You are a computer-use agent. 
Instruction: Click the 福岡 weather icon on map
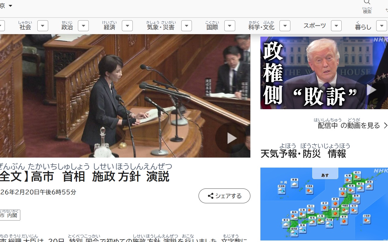coord(294,215)
